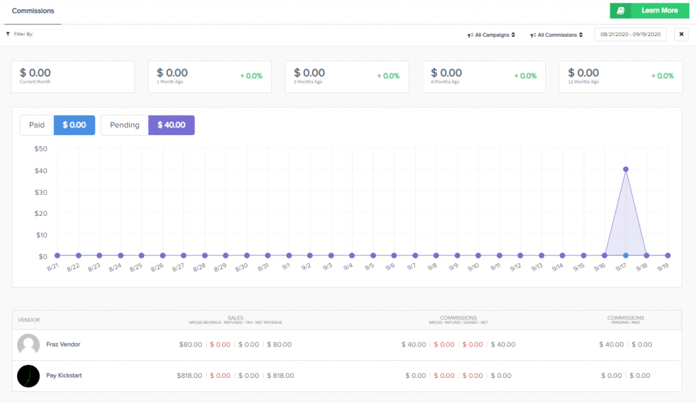Image resolution: width=696 pixels, height=403 pixels.
Task: Expand the All Commissions filter dropdown
Action: pos(557,35)
